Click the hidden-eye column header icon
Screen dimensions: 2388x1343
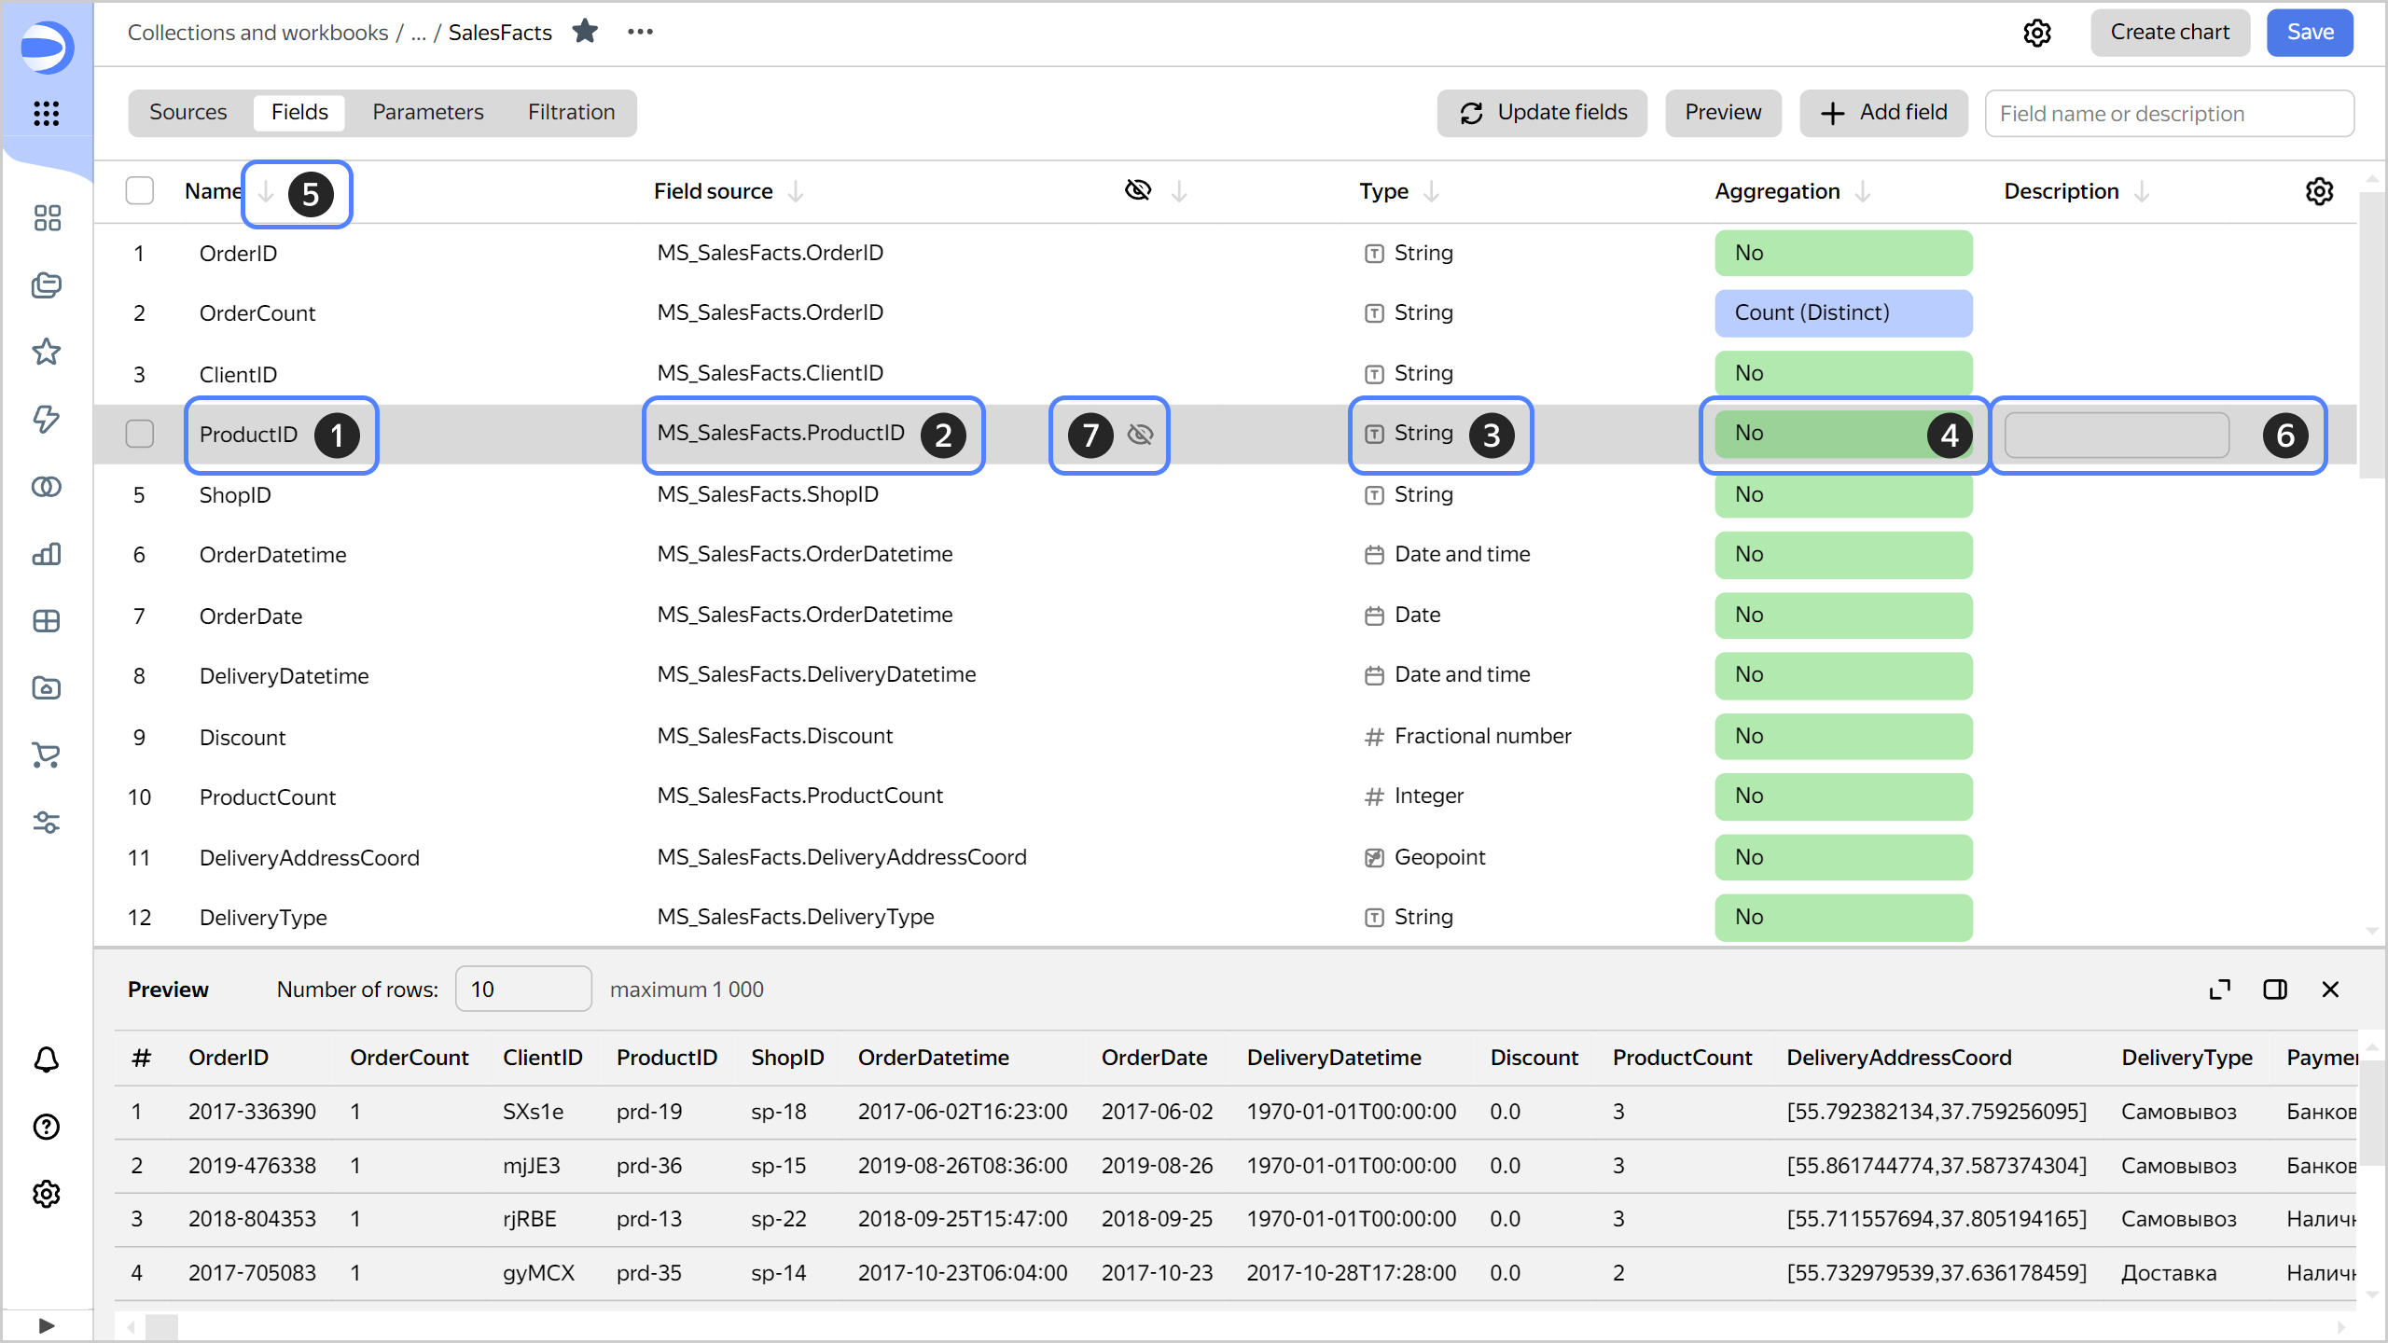pyautogui.click(x=1138, y=190)
